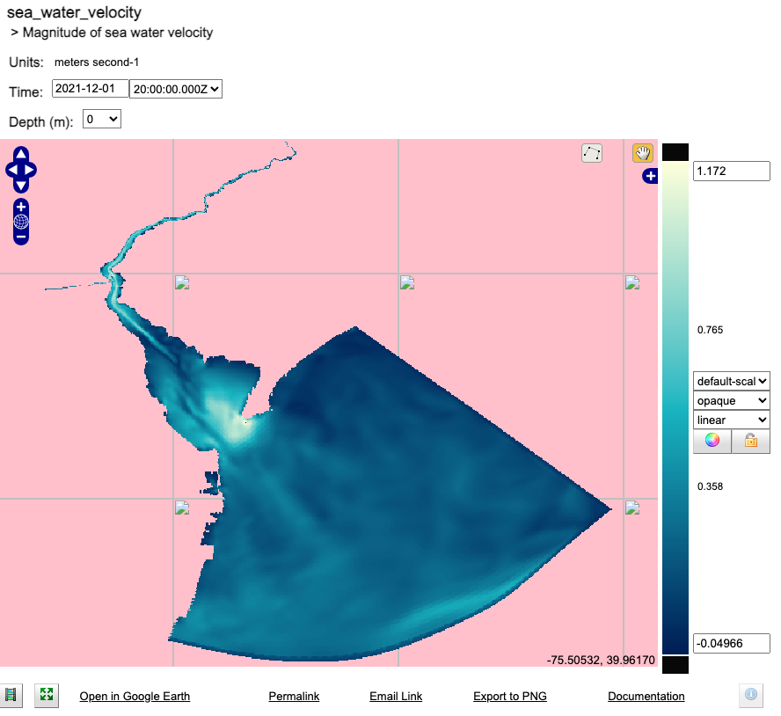Open the default-scale color palette dropdown

pos(731,381)
